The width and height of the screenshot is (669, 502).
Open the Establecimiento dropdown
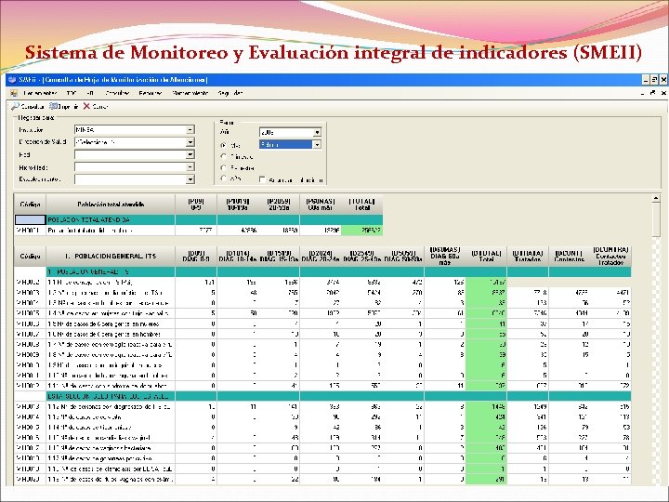tap(190, 179)
